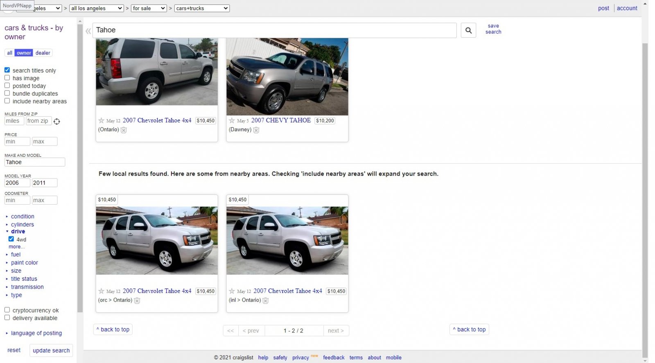Click the magnifying glass search button
Screen dimensions: 655x363
pos(468,30)
